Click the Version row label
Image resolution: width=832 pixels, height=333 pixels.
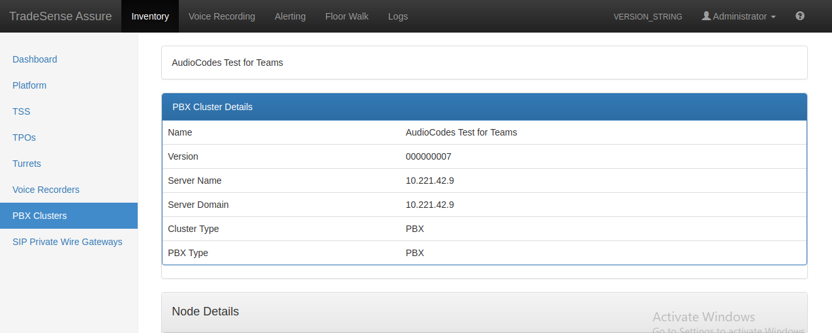[x=183, y=156]
